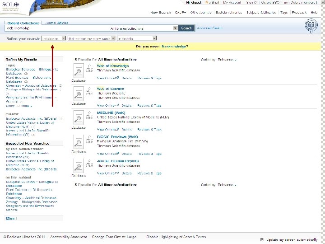Open Subjects & Libraries menu item
This screenshot has height=244, width=325.
261,13
